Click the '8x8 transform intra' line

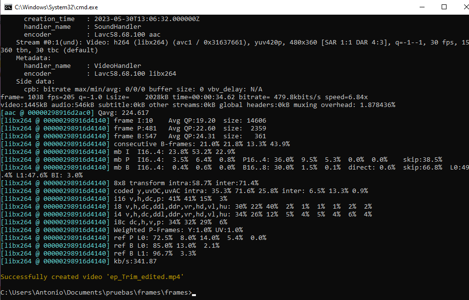[x=129, y=183]
